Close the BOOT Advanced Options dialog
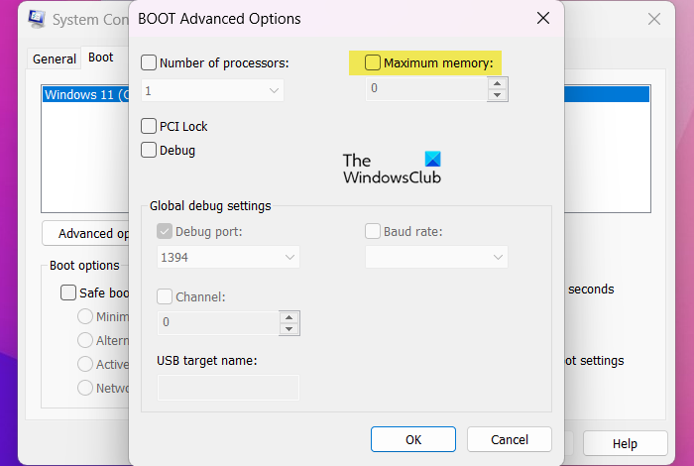The width and height of the screenshot is (694, 466). (x=542, y=18)
